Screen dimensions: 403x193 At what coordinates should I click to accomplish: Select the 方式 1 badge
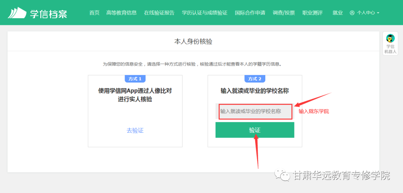[x=135, y=79]
